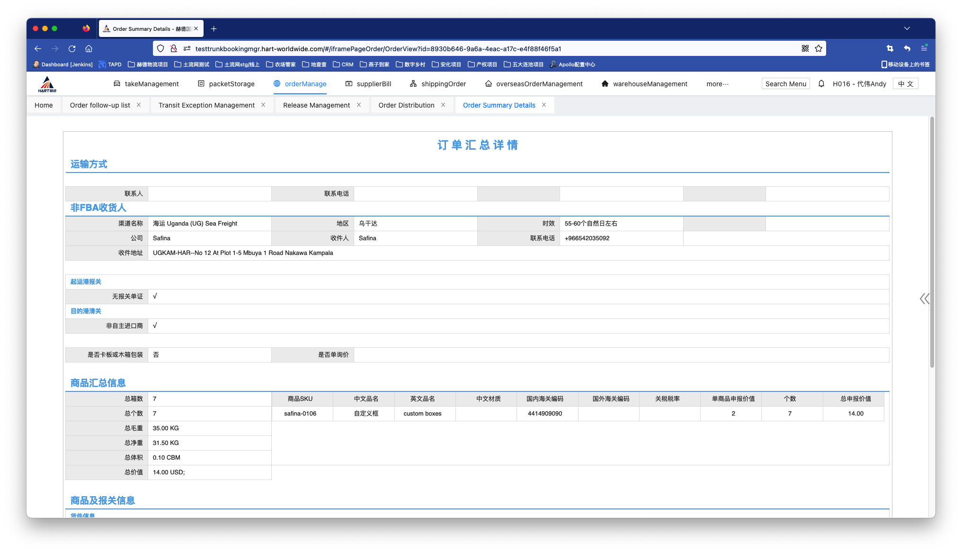
Task: Click the screenshot crop icon in toolbar
Action: pyautogui.click(x=890, y=48)
